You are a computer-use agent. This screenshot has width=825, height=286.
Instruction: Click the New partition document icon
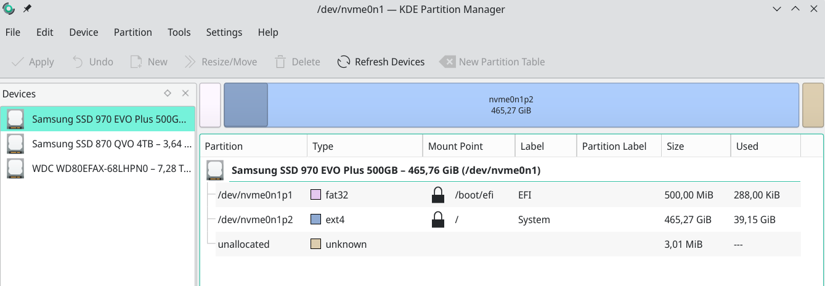point(136,62)
